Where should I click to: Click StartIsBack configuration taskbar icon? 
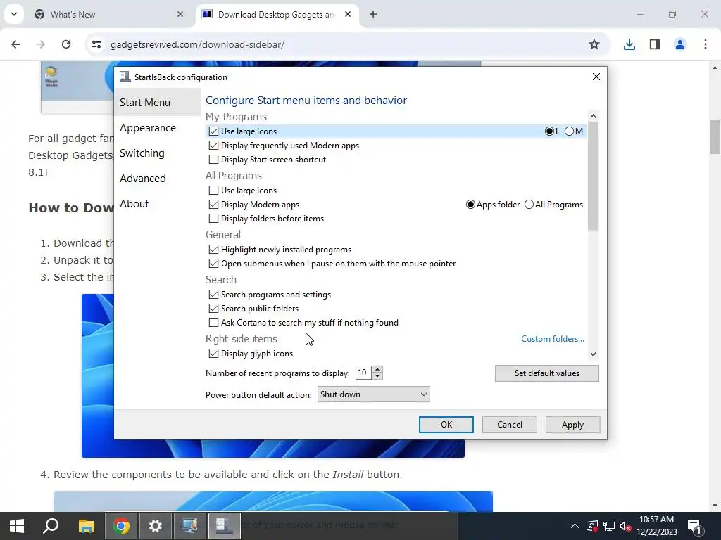(225, 526)
